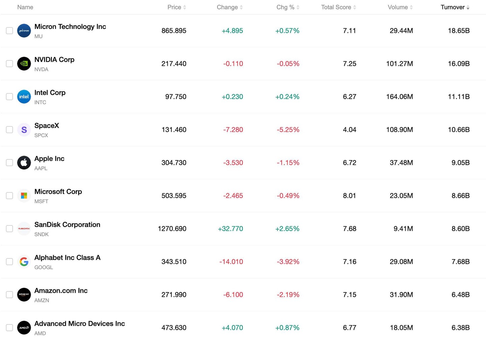Image resolution: width=486 pixels, height=342 pixels.
Task: Click the AMD logo icon
Action: click(24, 328)
